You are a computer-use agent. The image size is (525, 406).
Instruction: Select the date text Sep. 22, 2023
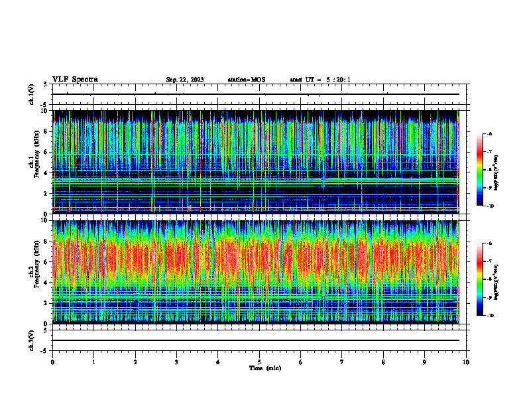(x=185, y=80)
